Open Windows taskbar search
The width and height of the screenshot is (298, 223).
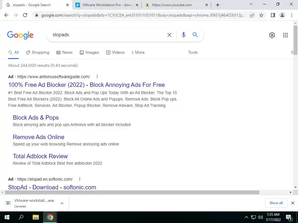(x=21, y=217)
